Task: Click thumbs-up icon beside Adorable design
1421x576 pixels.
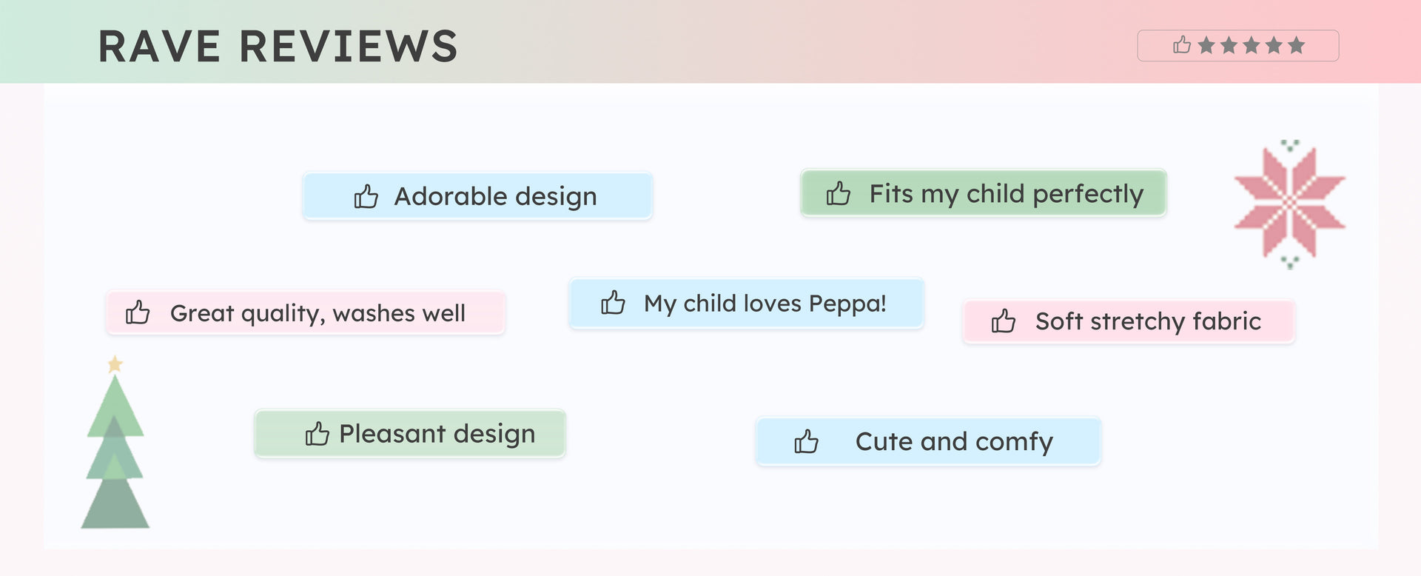Action: (366, 196)
